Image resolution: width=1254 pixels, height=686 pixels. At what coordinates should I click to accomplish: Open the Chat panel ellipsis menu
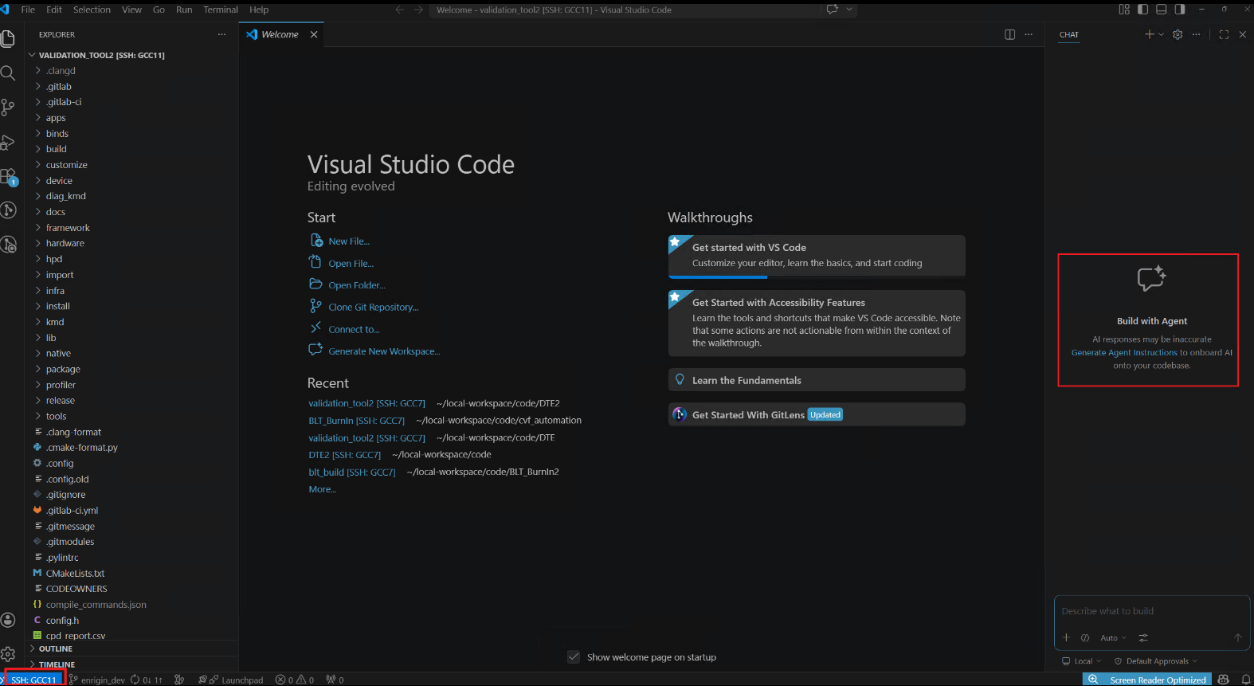[x=1196, y=34]
